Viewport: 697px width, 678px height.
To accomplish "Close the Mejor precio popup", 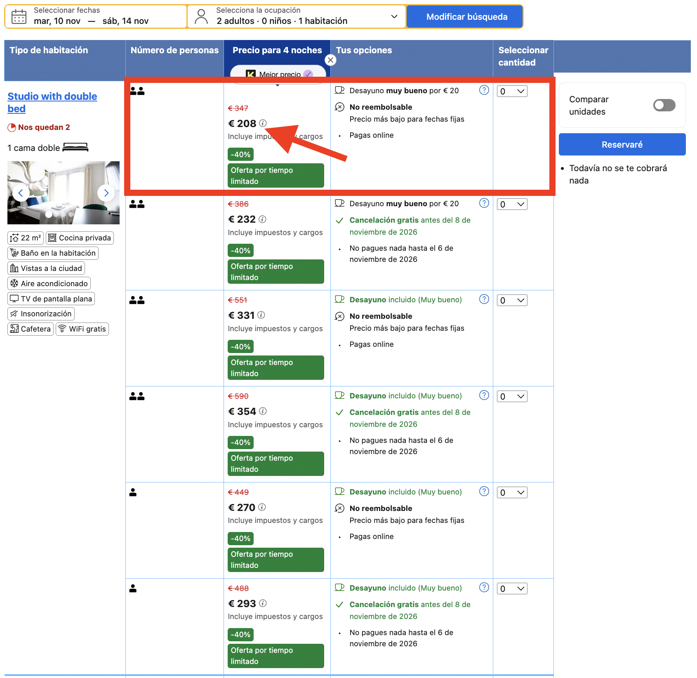I will click(330, 60).
